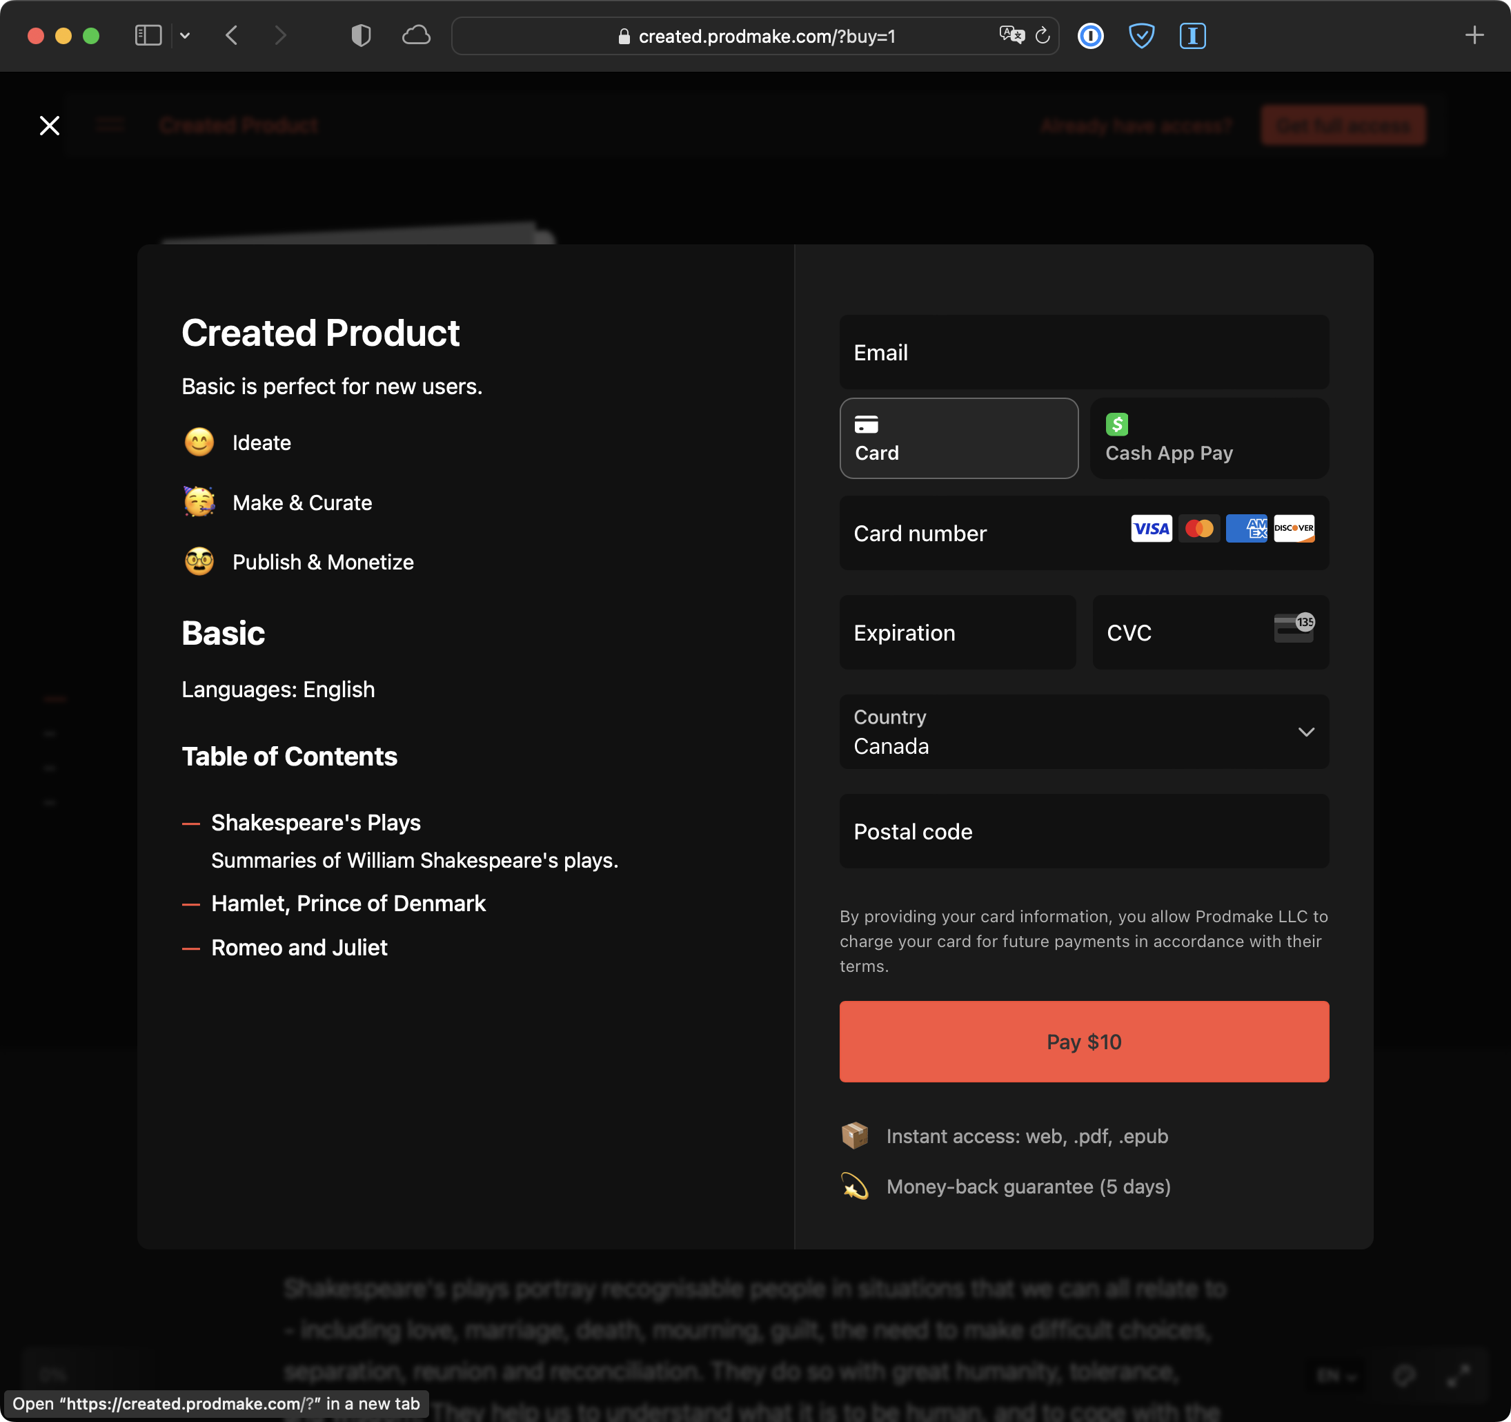
Task: Click the privacy shield icon in toolbar
Action: point(361,36)
